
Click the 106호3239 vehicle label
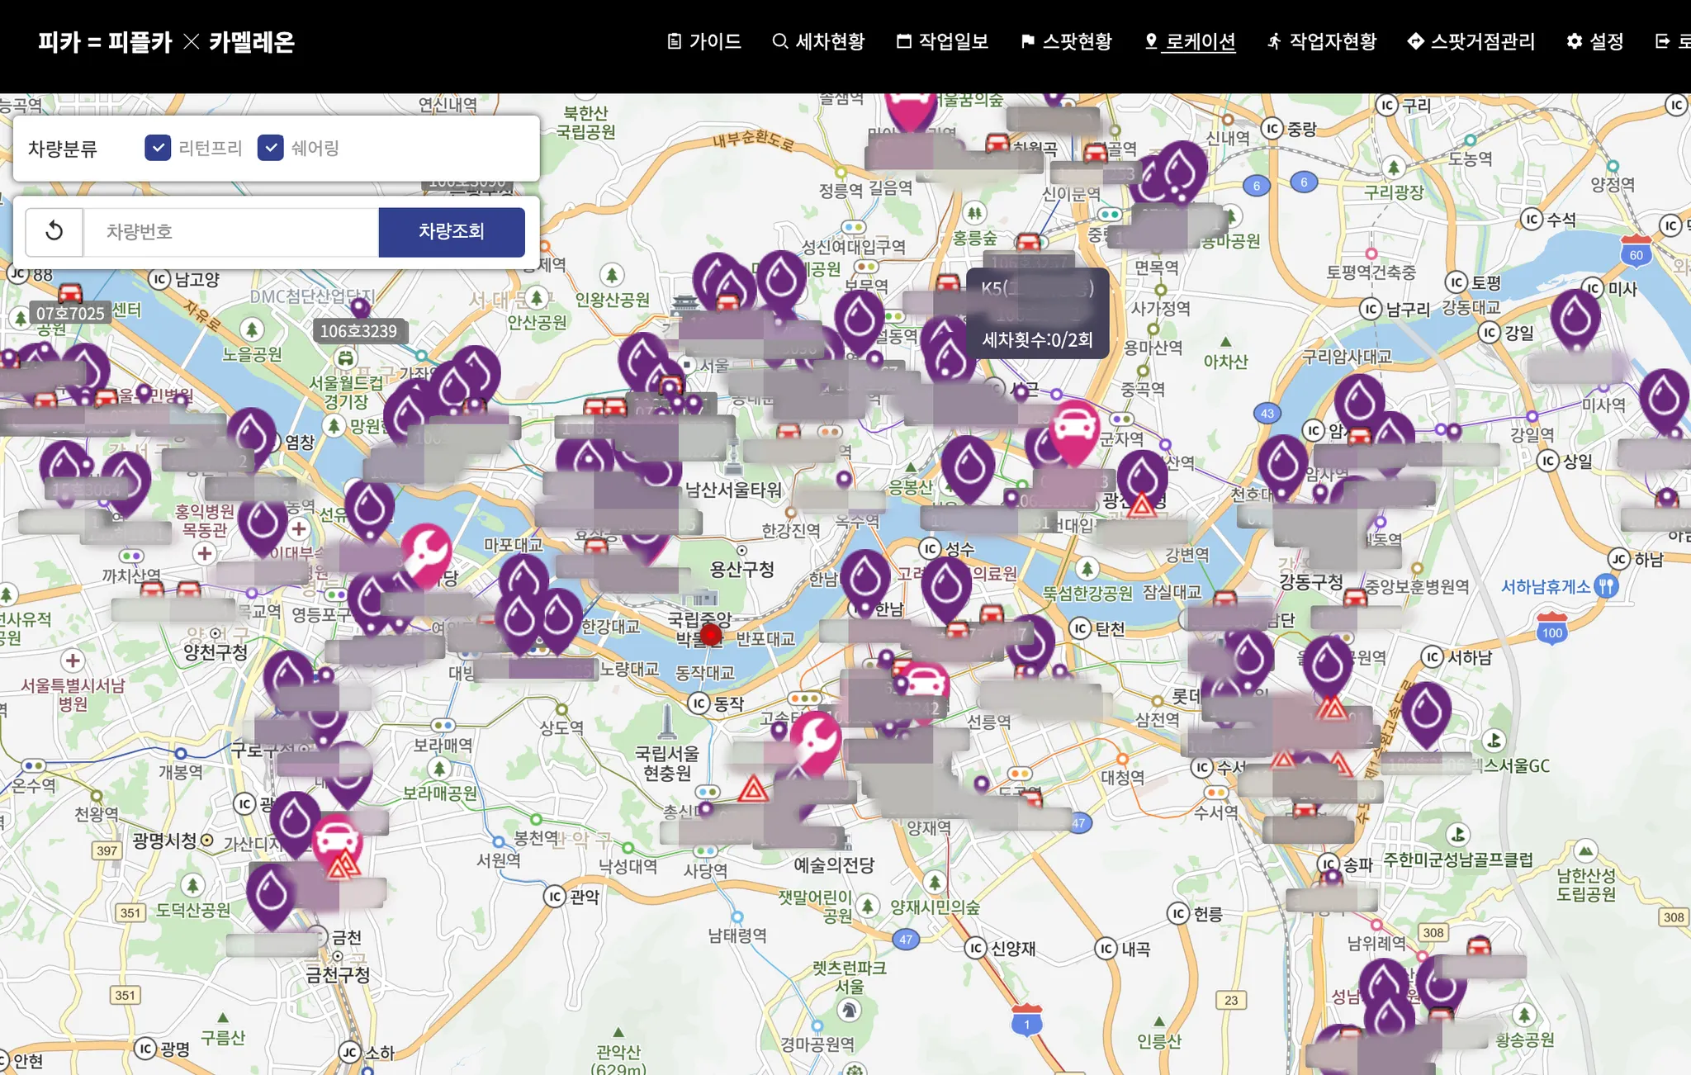358,331
